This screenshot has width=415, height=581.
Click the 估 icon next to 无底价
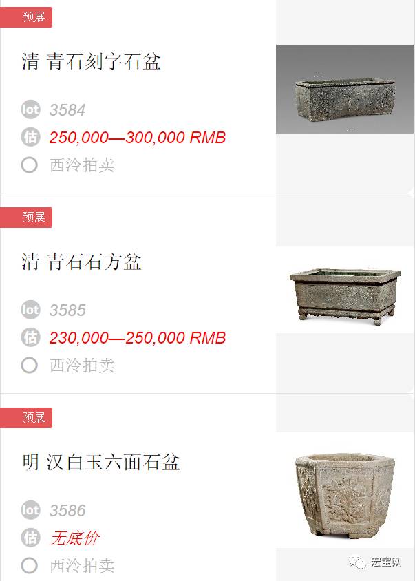[x=30, y=538]
